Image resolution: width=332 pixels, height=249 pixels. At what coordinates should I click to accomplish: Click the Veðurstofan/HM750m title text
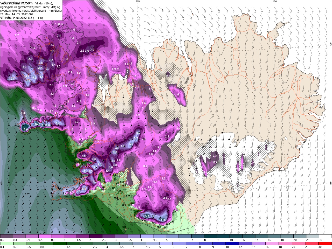[x=16, y=3]
